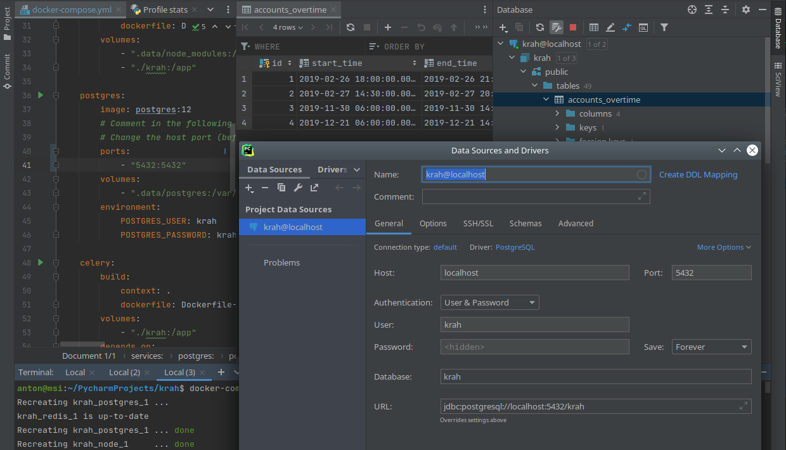
Task: Expand the columns folder in accounts_overtime
Action: click(557, 113)
